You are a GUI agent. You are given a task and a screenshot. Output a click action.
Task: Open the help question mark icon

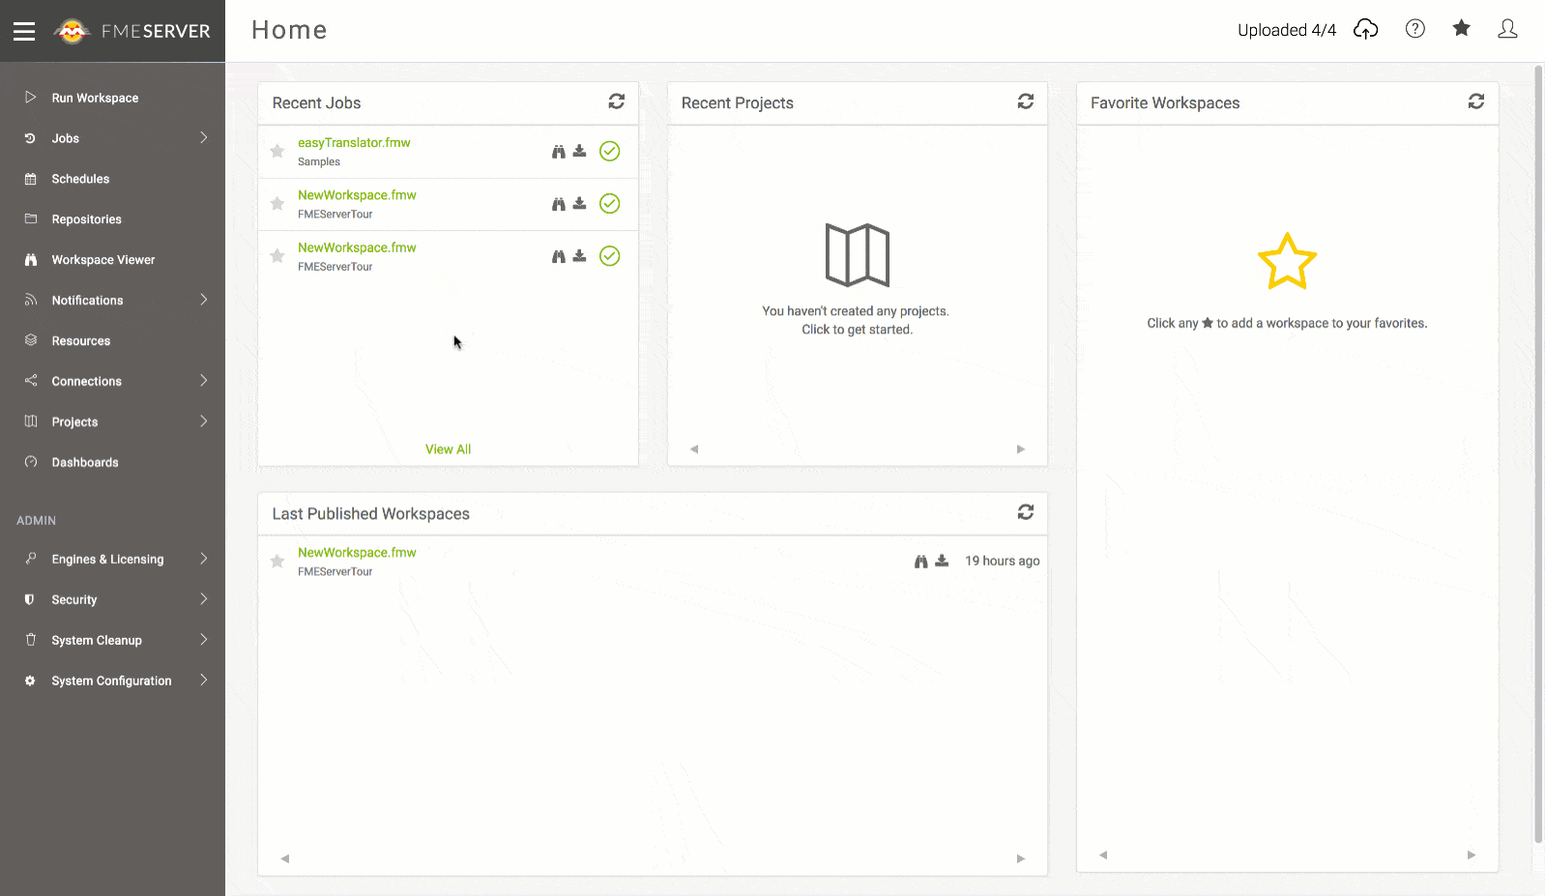pyautogui.click(x=1415, y=29)
